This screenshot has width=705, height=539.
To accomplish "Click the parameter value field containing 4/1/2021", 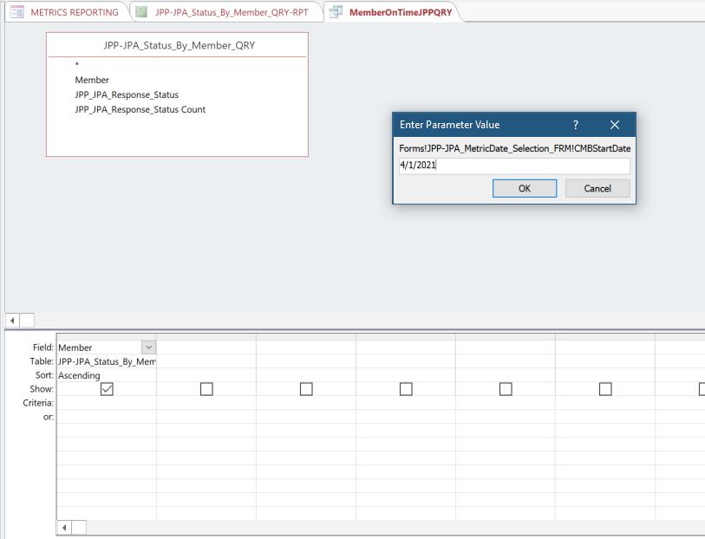I will (513, 166).
